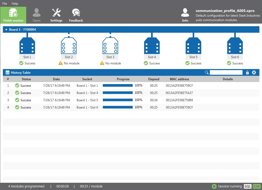Click the History Table grid icon

(x=8, y=73)
